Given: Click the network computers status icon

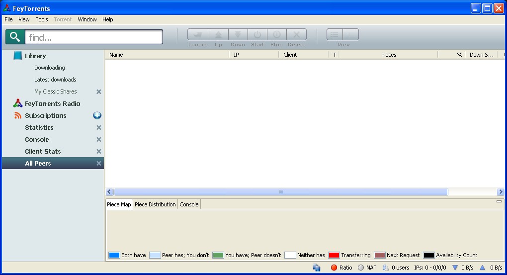Looking at the screenshot, I should (x=317, y=268).
